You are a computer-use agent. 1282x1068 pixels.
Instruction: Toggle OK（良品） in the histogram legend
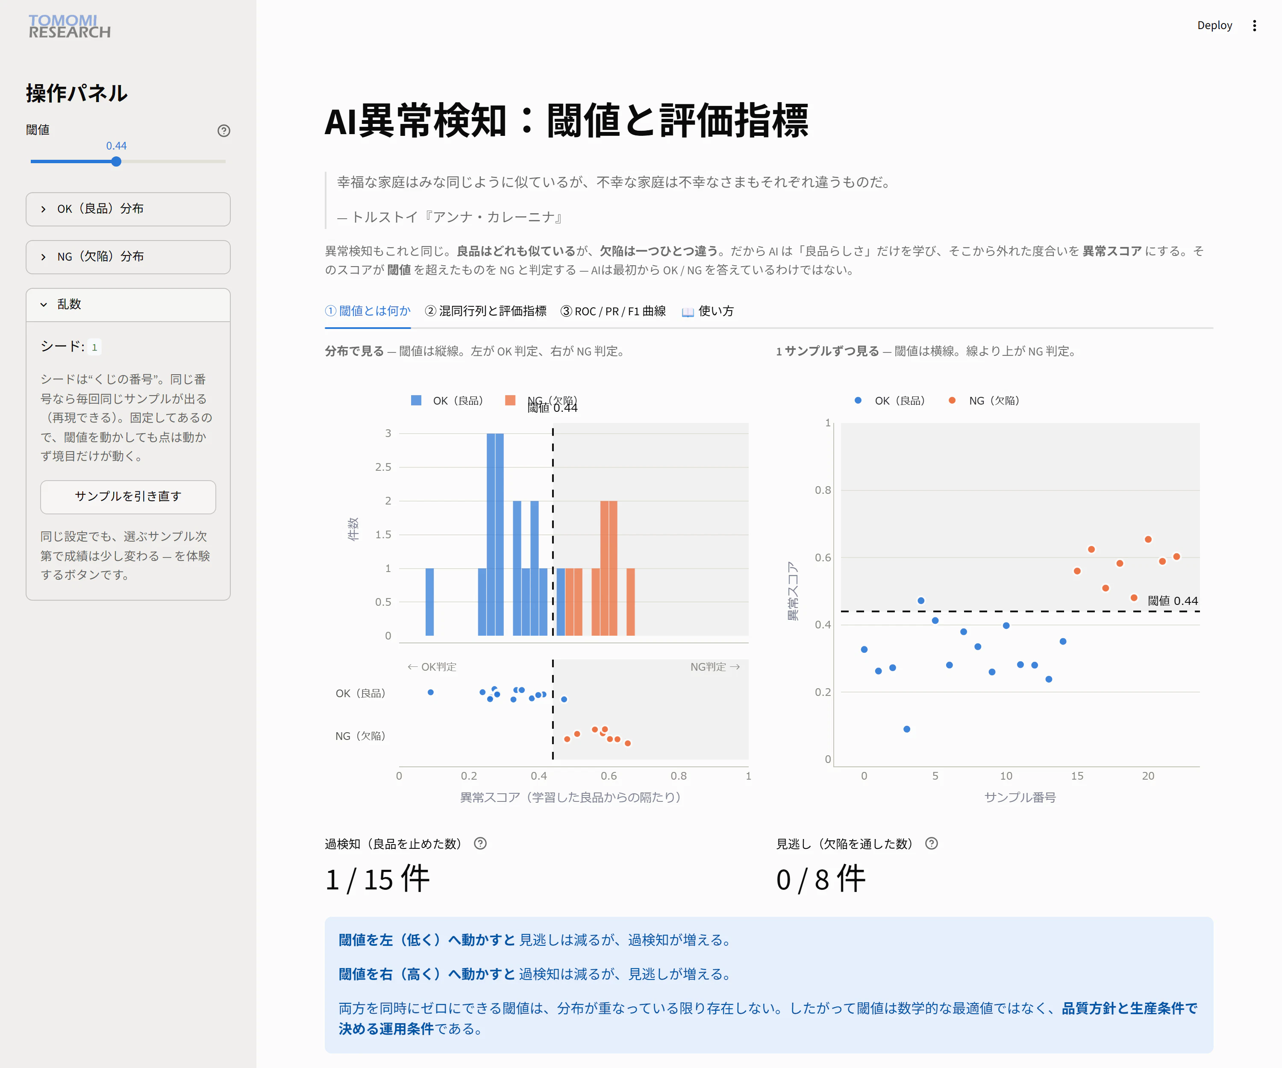pyautogui.click(x=447, y=400)
